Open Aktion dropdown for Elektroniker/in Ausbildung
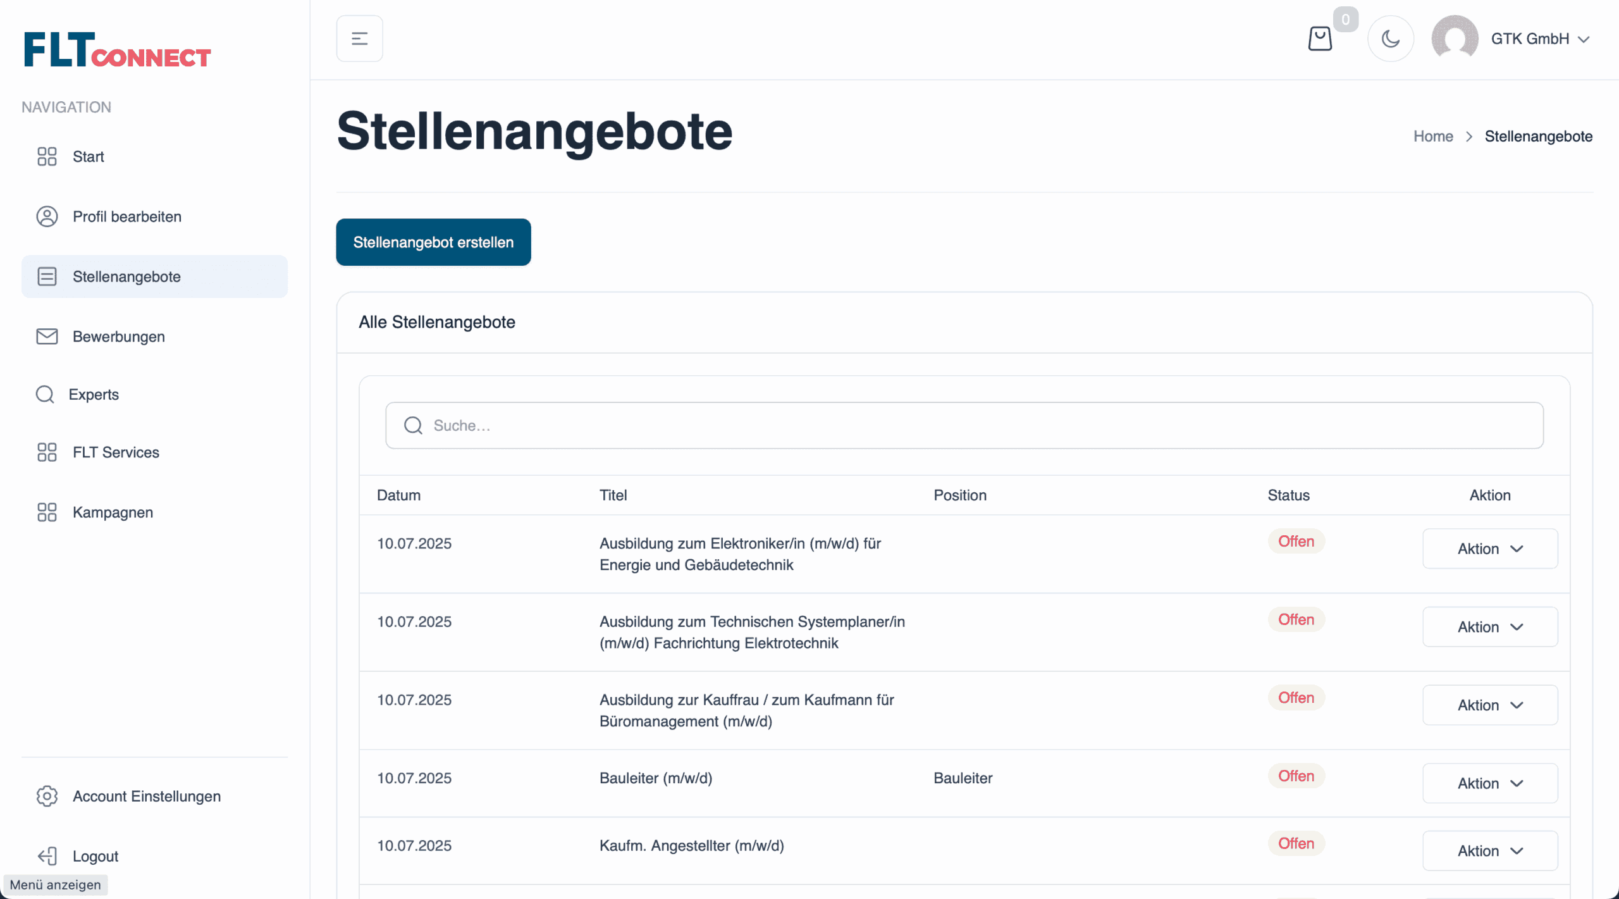The image size is (1619, 899). (1489, 549)
